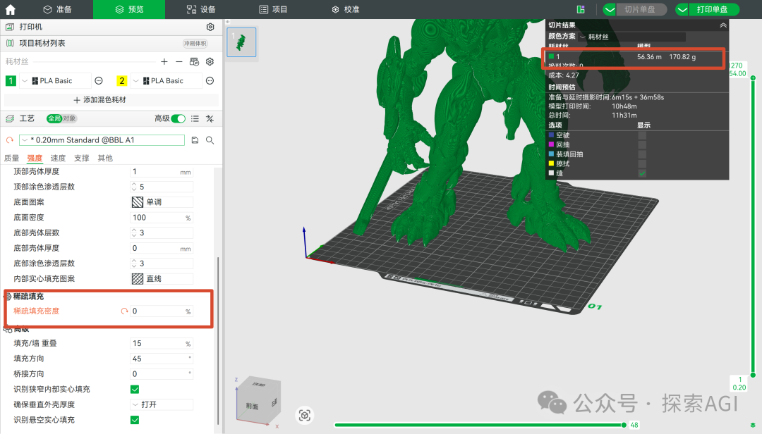Enable display of 空驶 travel moves

click(642, 135)
